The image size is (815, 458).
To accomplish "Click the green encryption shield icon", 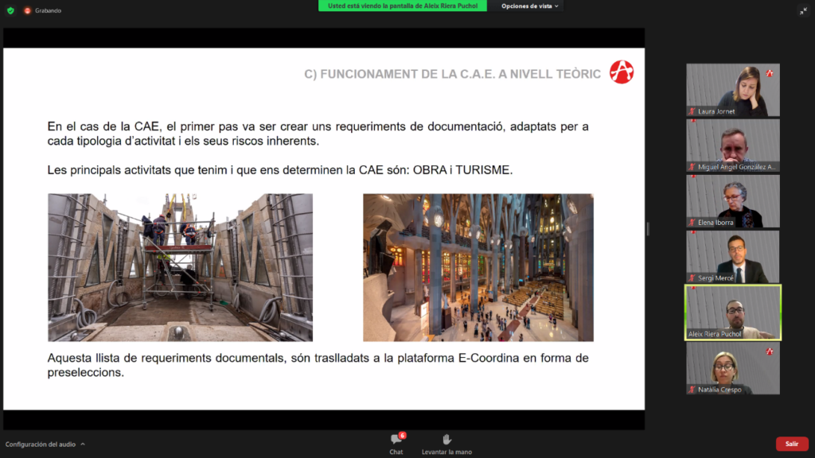I will click(10, 10).
